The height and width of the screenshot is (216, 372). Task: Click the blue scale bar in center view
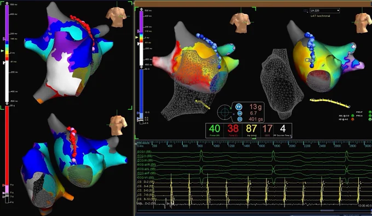point(141,91)
